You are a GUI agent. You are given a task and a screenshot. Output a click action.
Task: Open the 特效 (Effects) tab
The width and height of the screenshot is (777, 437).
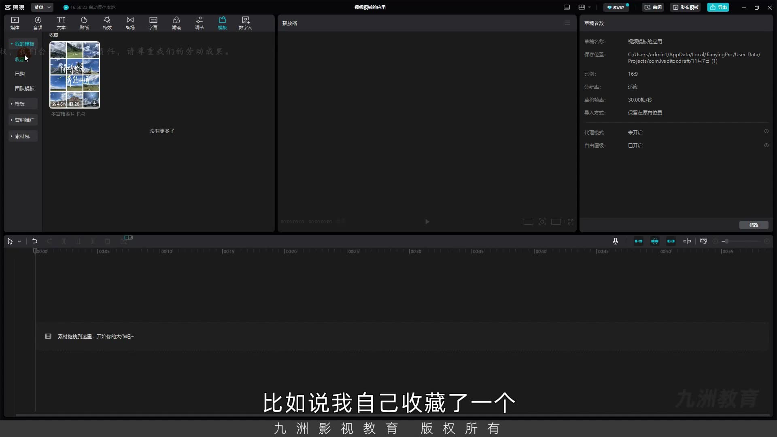click(x=107, y=23)
